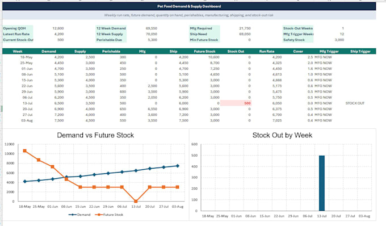Click the Run Rate column header
This screenshot has height=226, width=386.
tap(267, 52)
